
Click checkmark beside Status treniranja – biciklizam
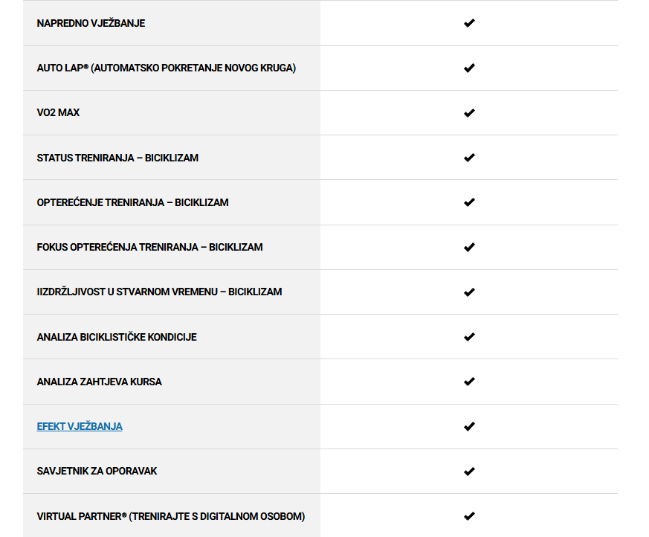tap(469, 158)
